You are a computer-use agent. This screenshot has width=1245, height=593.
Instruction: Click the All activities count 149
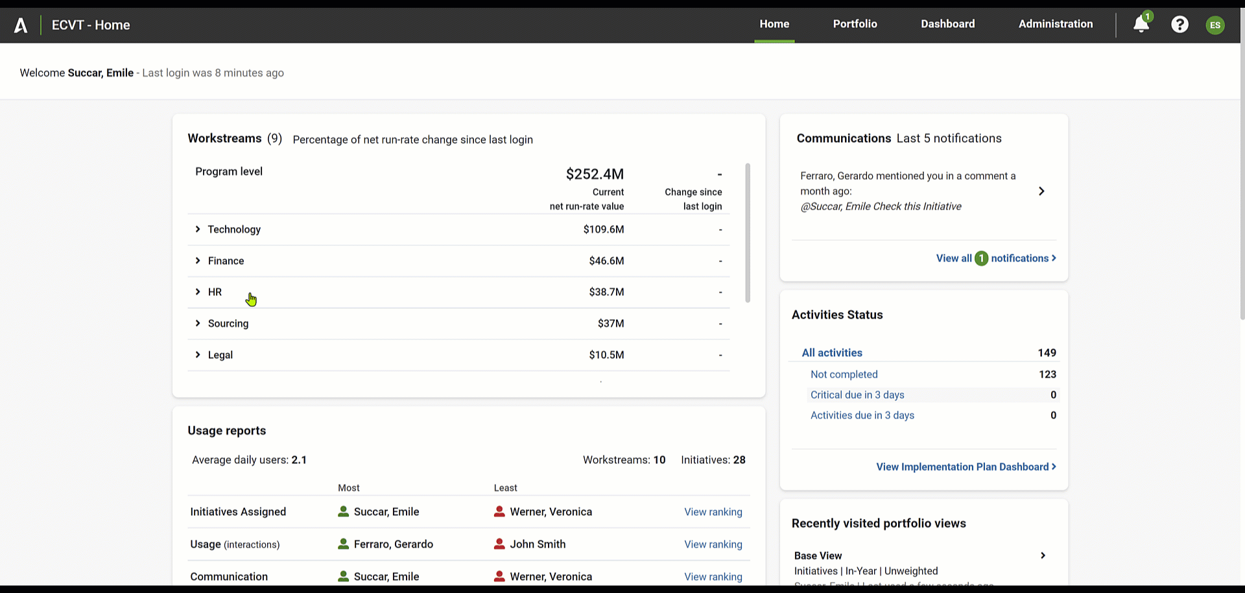1047,353
